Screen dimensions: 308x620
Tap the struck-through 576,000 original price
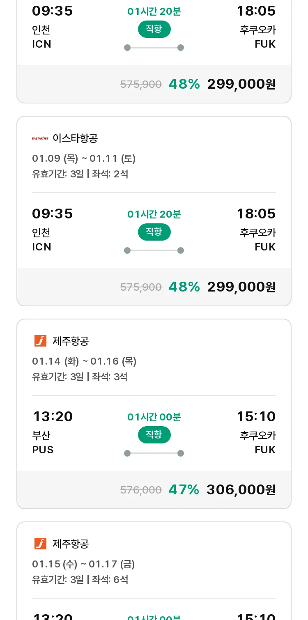[x=140, y=490]
